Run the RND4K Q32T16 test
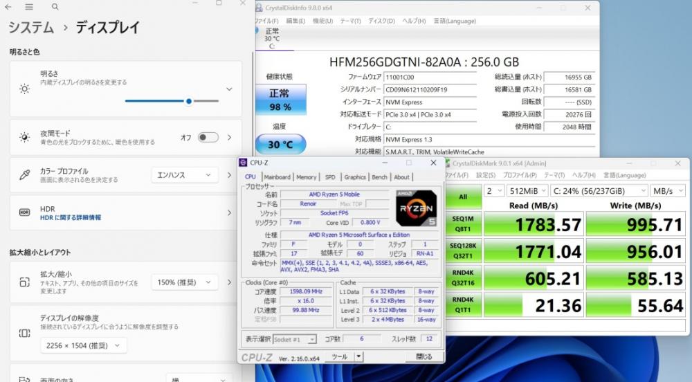 point(463,278)
